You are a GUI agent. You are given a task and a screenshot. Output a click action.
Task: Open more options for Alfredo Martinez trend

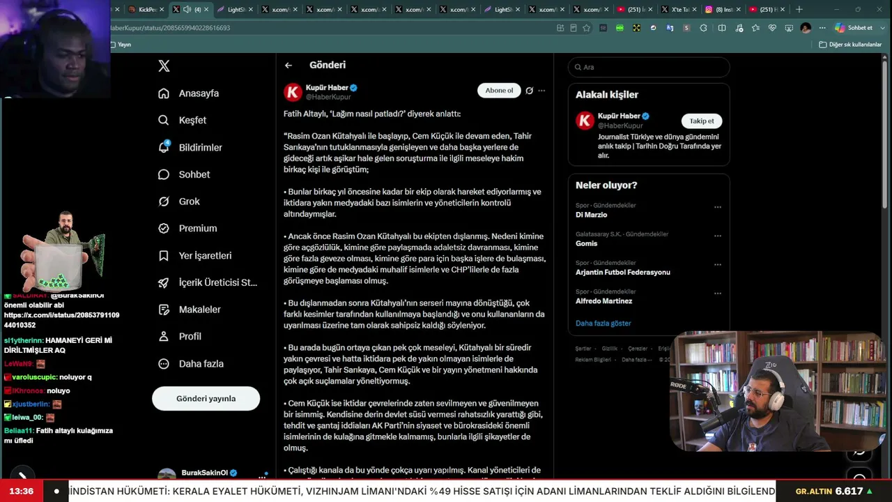718,294
